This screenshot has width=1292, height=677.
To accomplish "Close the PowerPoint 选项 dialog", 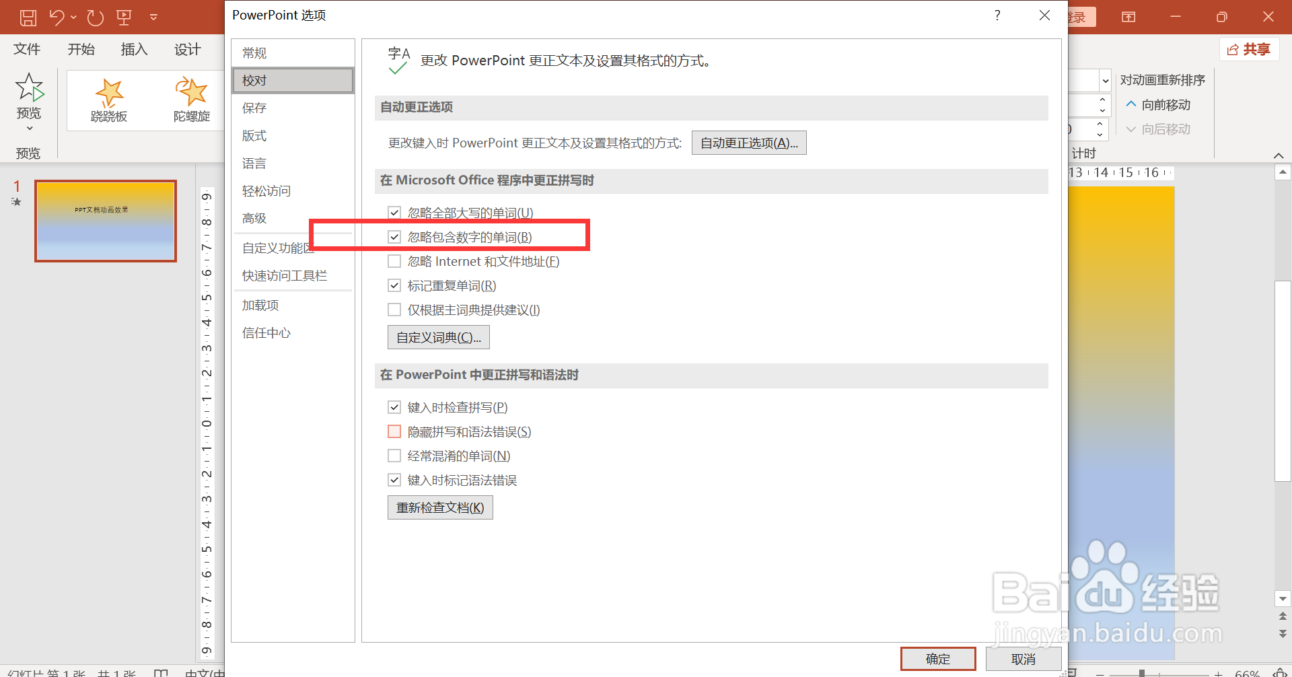I will [x=1044, y=15].
